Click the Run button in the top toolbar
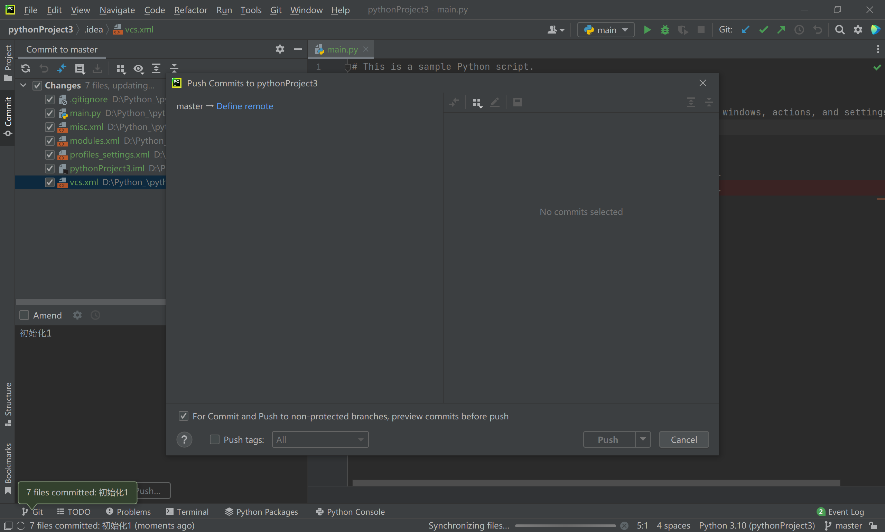The height and width of the screenshot is (532, 885). coord(647,30)
